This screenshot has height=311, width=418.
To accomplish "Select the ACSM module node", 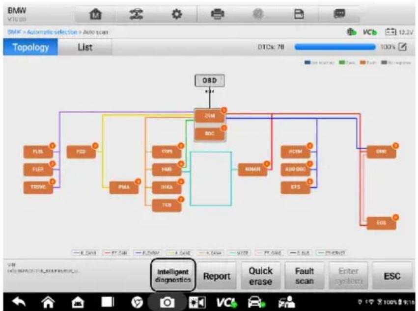I will pyautogui.click(x=295, y=152).
